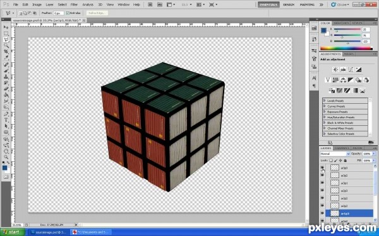Toggle Lock transparent pixels
The height and width of the screenshot is (236, 379).
tap(331, 160)
